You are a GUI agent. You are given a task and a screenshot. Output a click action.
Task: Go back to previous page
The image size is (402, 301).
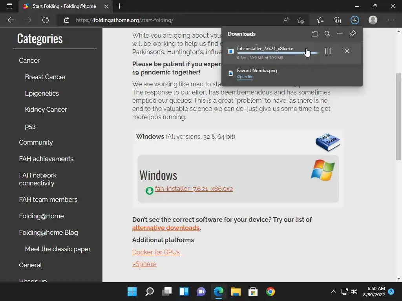[x=11, y=20]
